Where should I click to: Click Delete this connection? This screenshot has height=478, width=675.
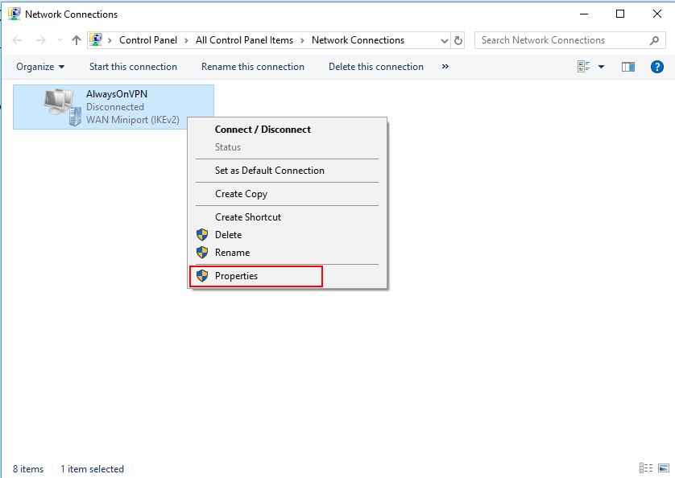(x=376, y=67)
